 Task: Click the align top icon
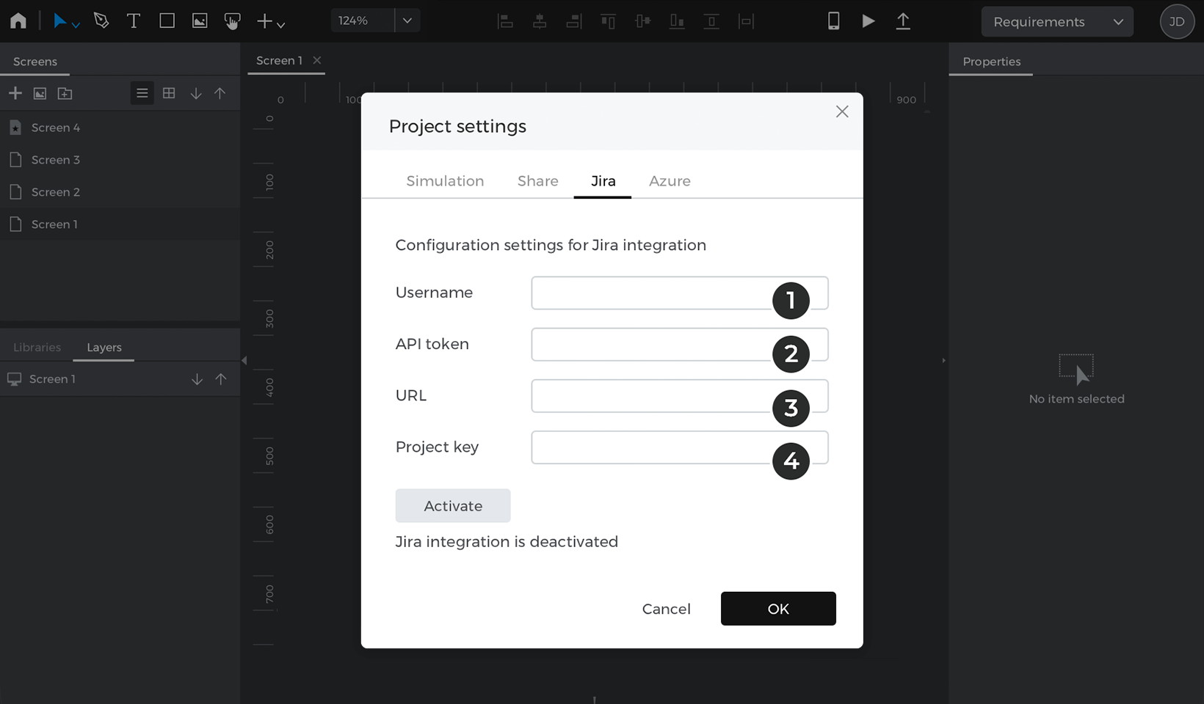click(608, 21)
